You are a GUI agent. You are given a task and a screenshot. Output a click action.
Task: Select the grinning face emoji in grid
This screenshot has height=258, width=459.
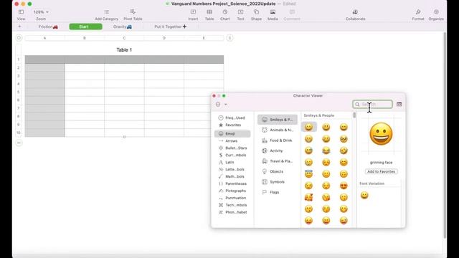click(x=308, y=127)
